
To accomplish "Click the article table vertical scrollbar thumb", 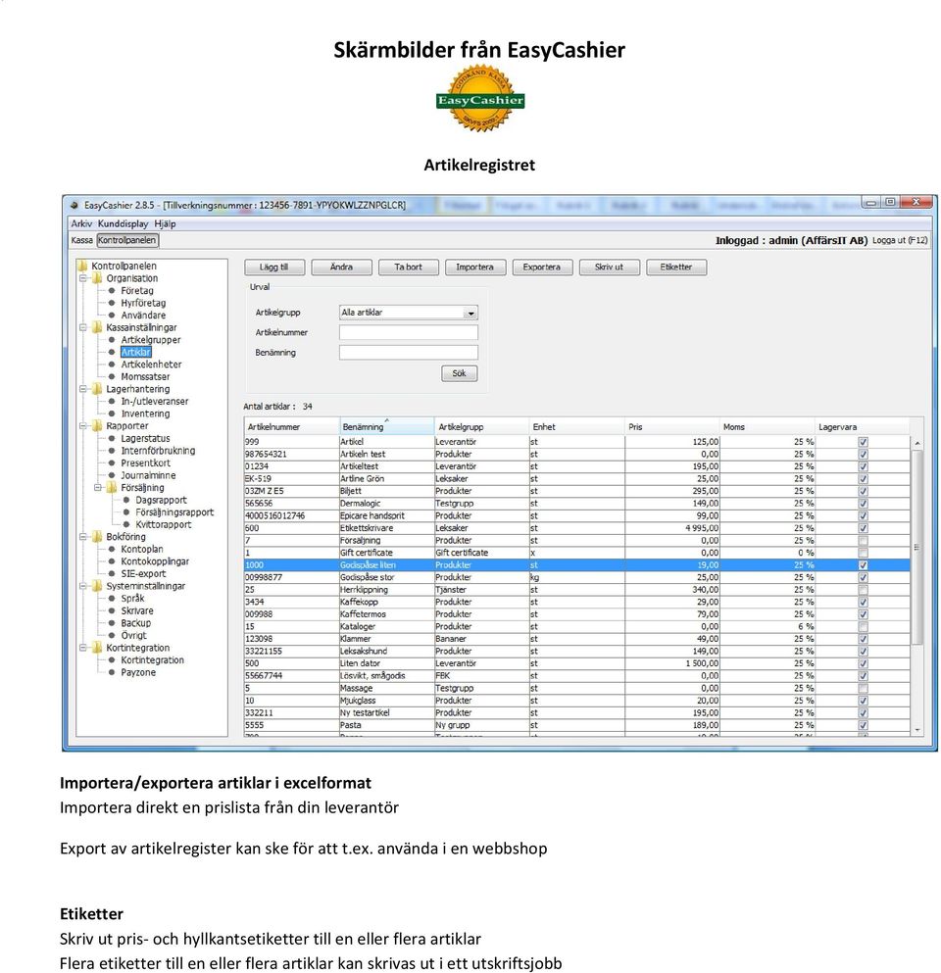I will click(917, 548).
